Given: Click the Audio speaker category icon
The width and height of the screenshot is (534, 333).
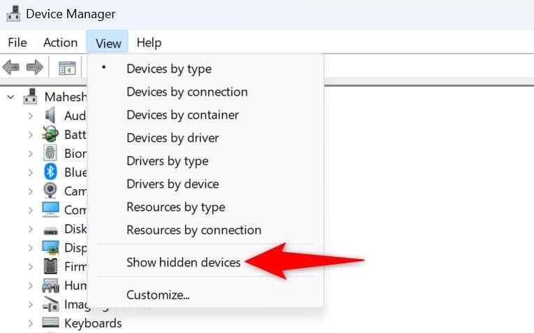Looking at the screenshot, I should point(50,115).
